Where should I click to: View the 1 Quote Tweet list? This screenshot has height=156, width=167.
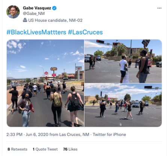click(45, 149)
